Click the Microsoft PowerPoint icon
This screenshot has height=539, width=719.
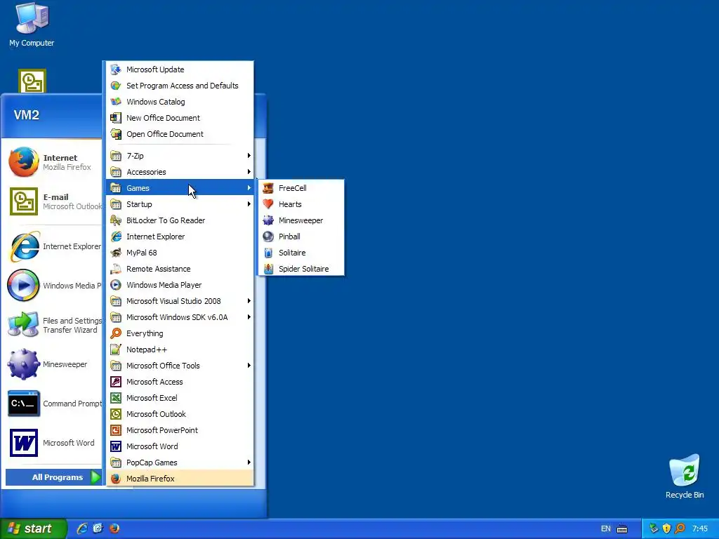(116, 430)
